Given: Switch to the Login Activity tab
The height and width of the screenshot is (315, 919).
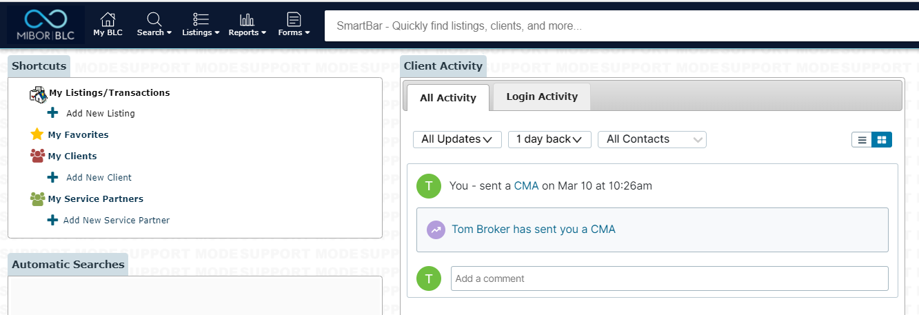Looking at the screenshot, I should pos(541,96).
